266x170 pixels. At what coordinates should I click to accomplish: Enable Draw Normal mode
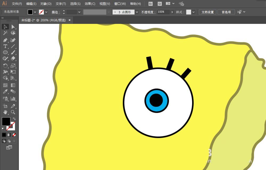(x=4, y=141)
